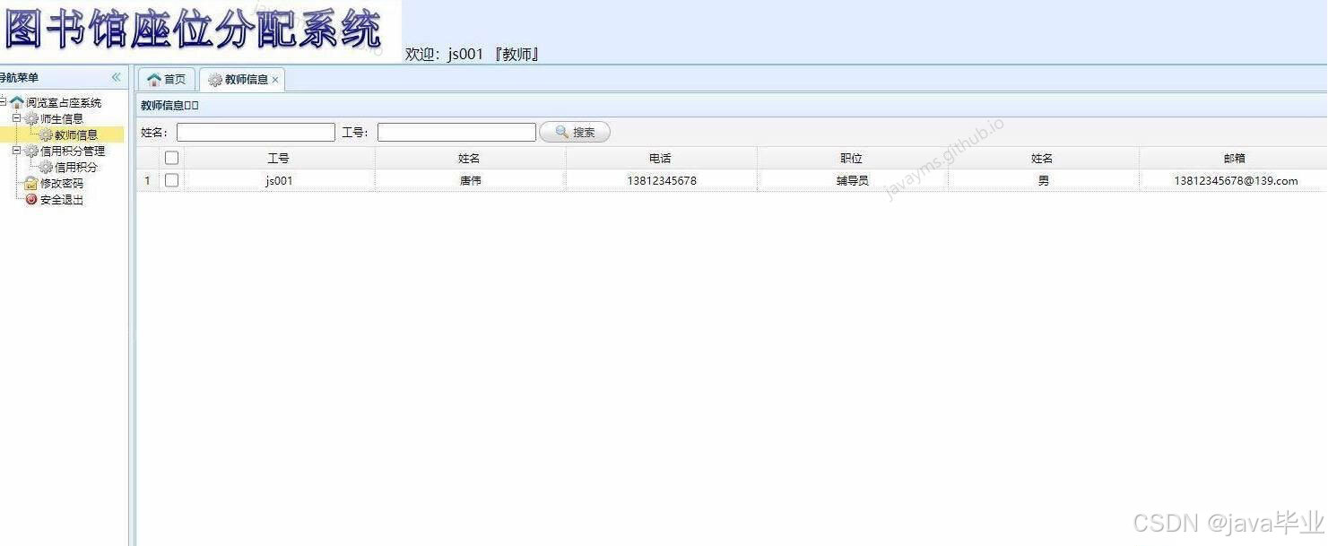Open 信用积分 in the navigation tree
1328x546 pixels.
[76, 167]
